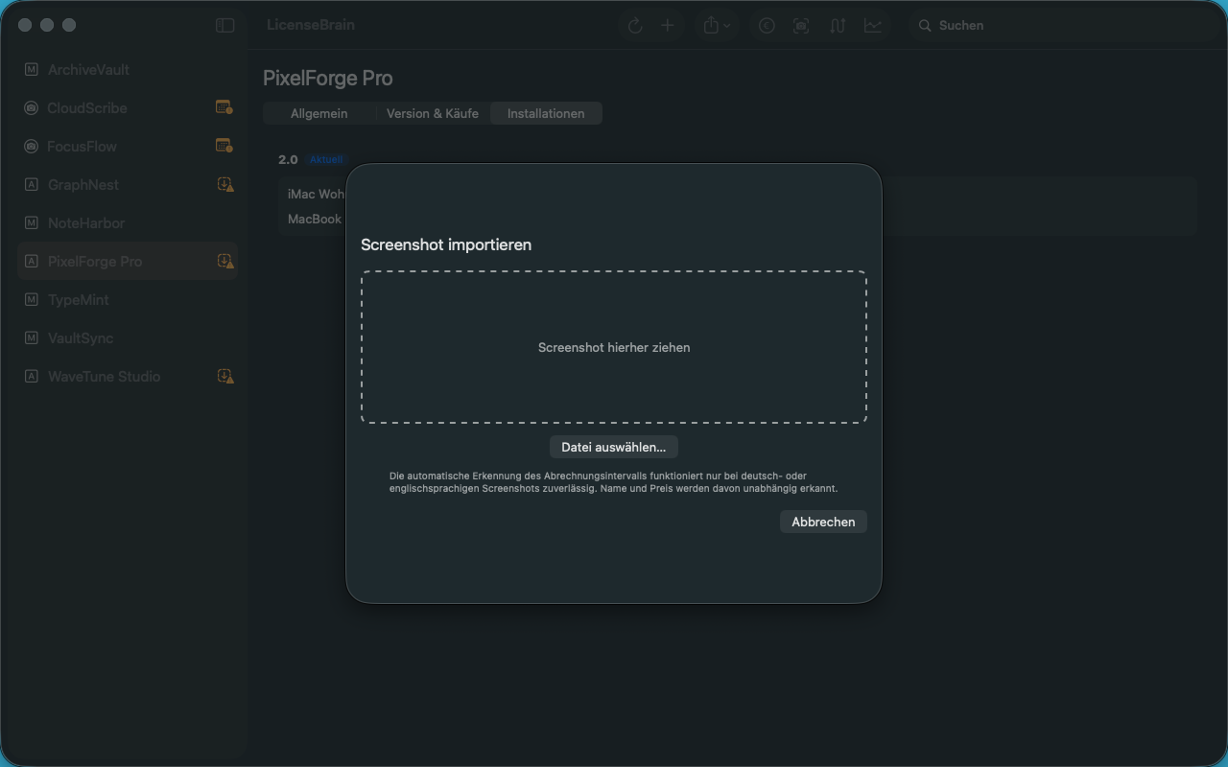Viewport: 1228px width, 767px height.
Task: Click the copyright circle icon in toolbar
Action: [767, 26]
